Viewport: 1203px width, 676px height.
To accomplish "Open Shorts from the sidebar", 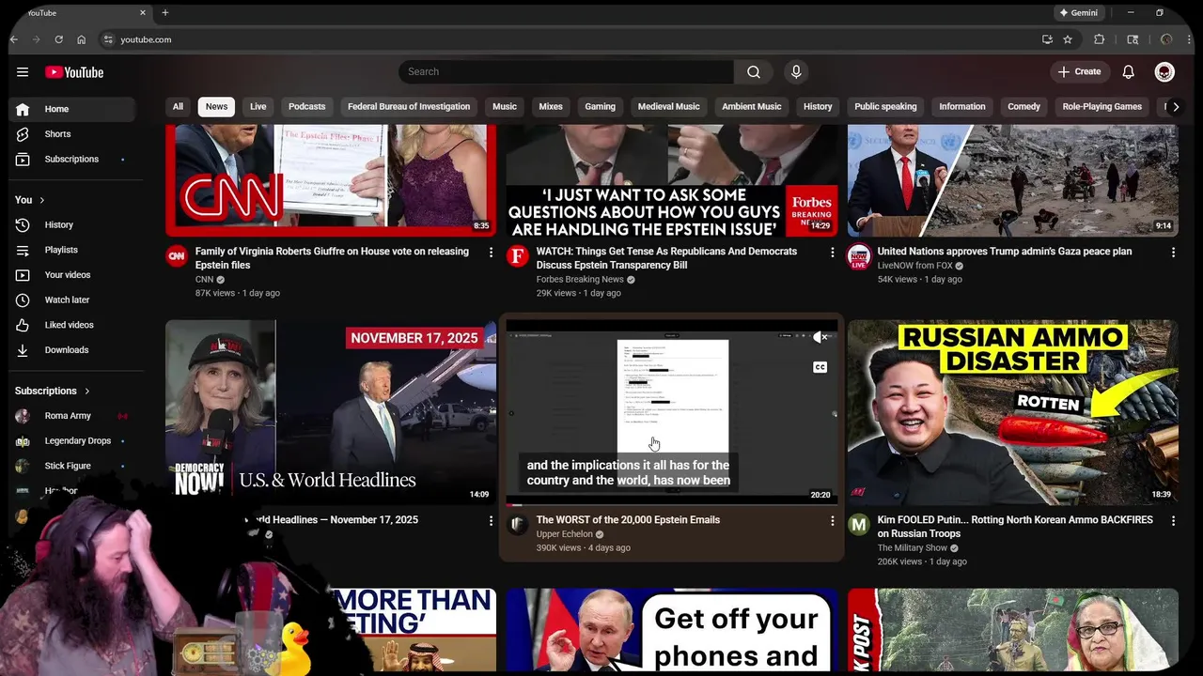I will tap(71, 134).
